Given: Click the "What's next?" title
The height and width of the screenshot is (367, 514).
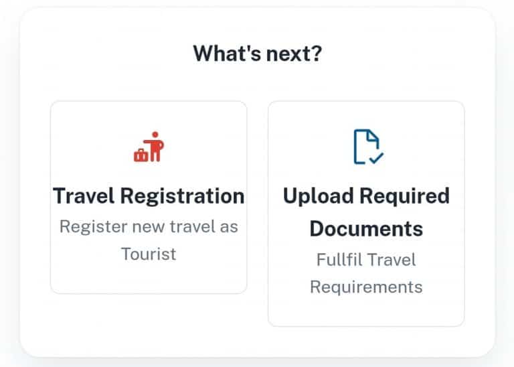Looking at the screenshot, I should (257, 53).
